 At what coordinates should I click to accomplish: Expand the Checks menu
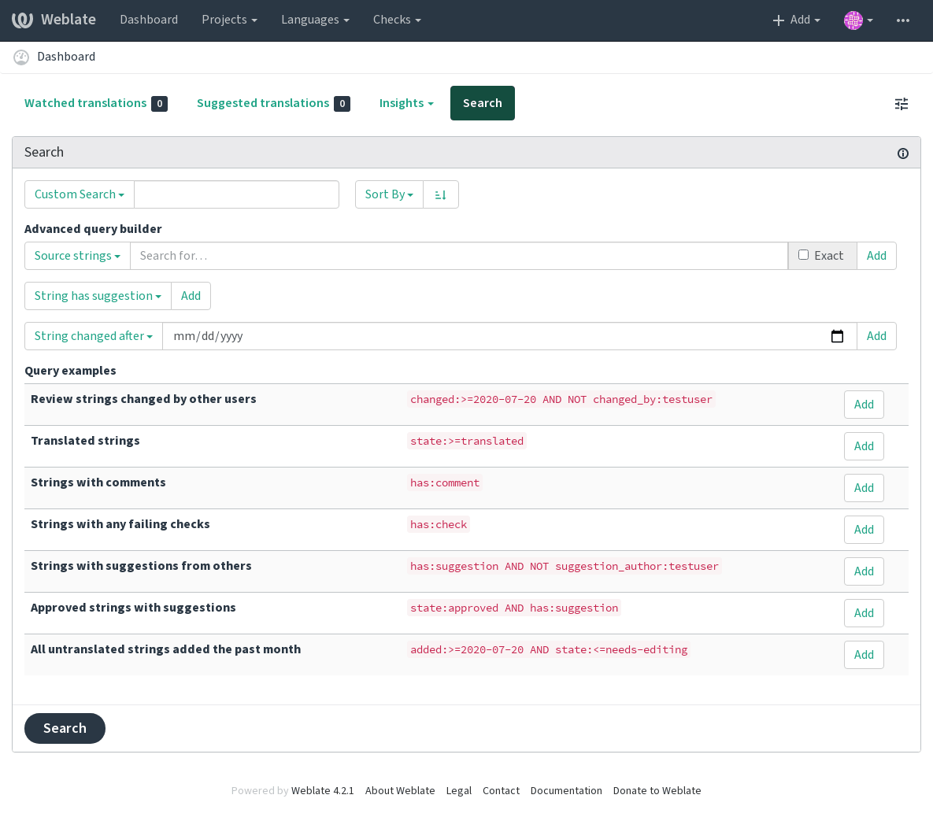click(397, 20)
